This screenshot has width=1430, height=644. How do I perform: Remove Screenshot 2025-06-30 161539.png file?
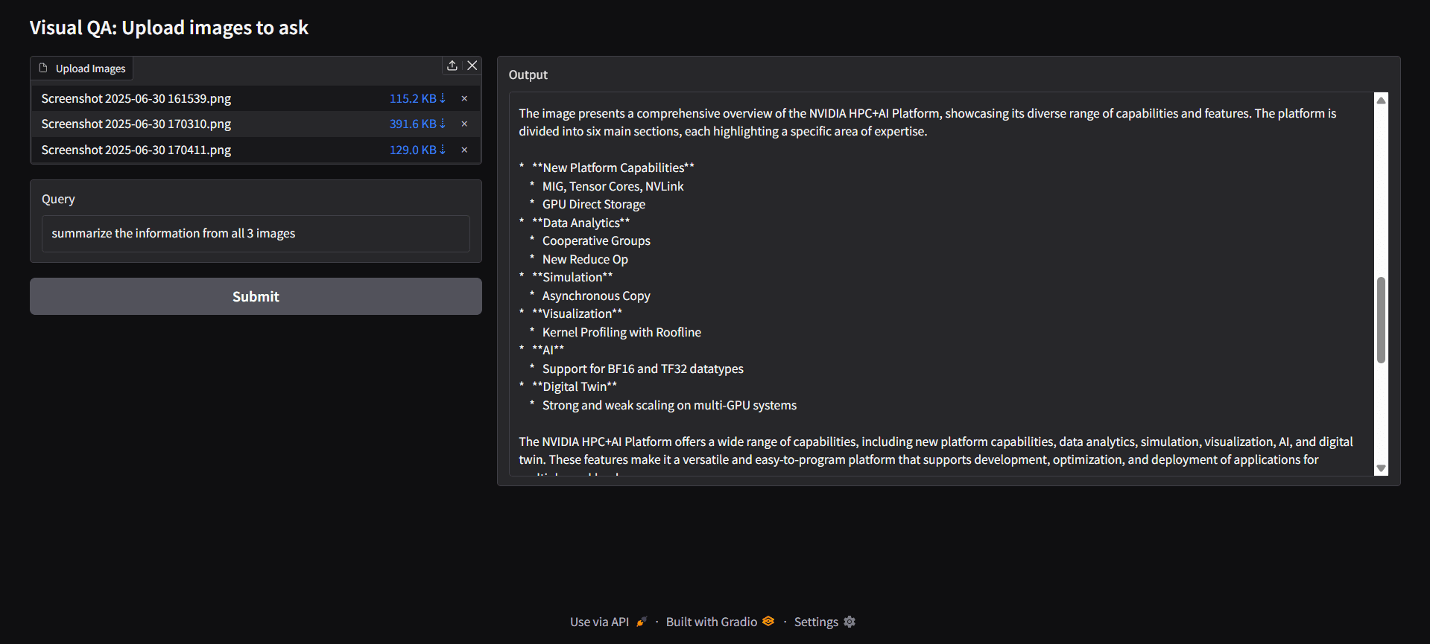(464, 98)
